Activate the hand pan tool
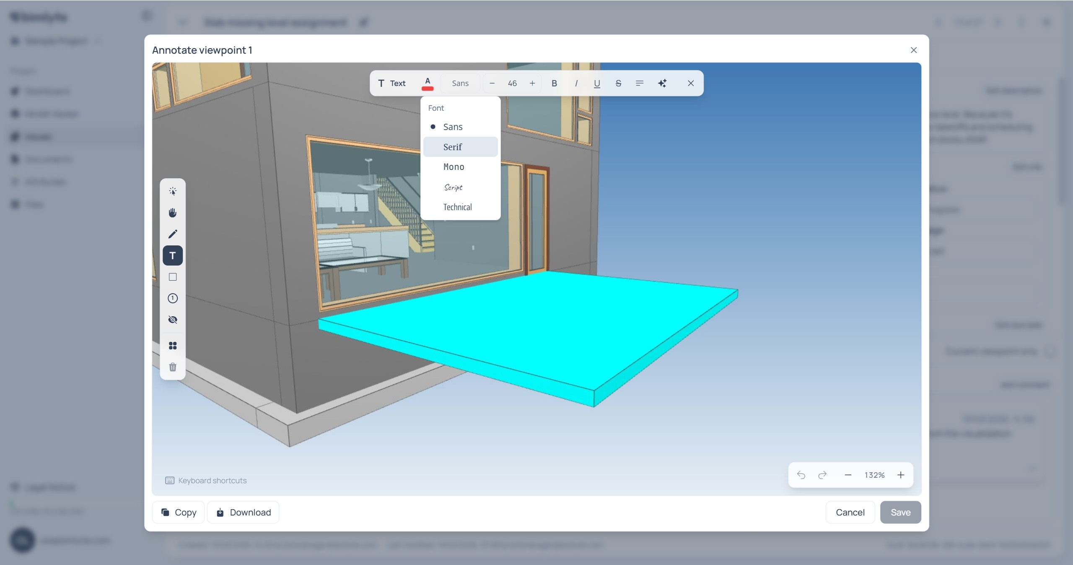Screen dimensions: 1073x565 click(173, 213)
